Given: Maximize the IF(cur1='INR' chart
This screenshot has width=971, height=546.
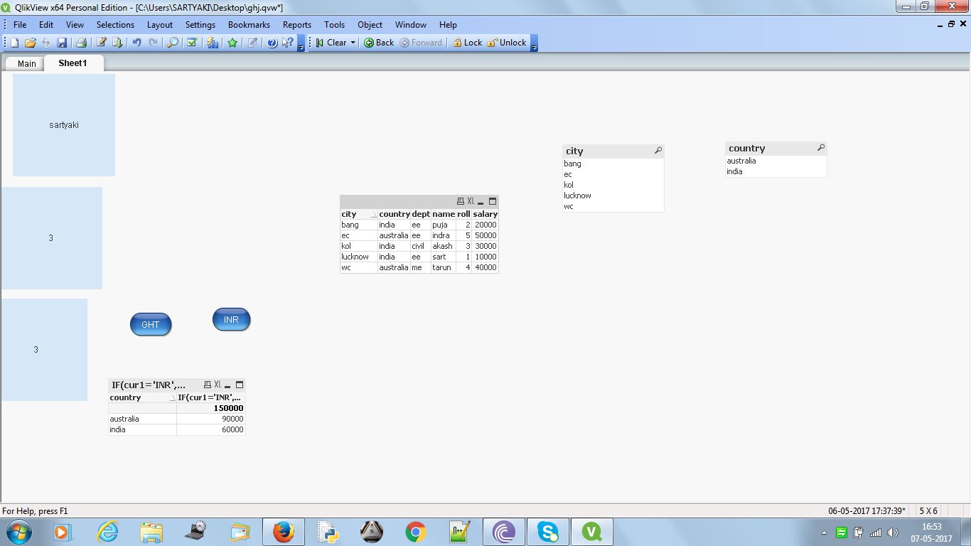Looking at the screenshot, I should point(240,385).
